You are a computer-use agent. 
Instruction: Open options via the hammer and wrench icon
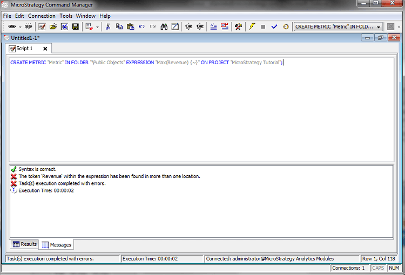pyautogui.click(x=238, y=26)
